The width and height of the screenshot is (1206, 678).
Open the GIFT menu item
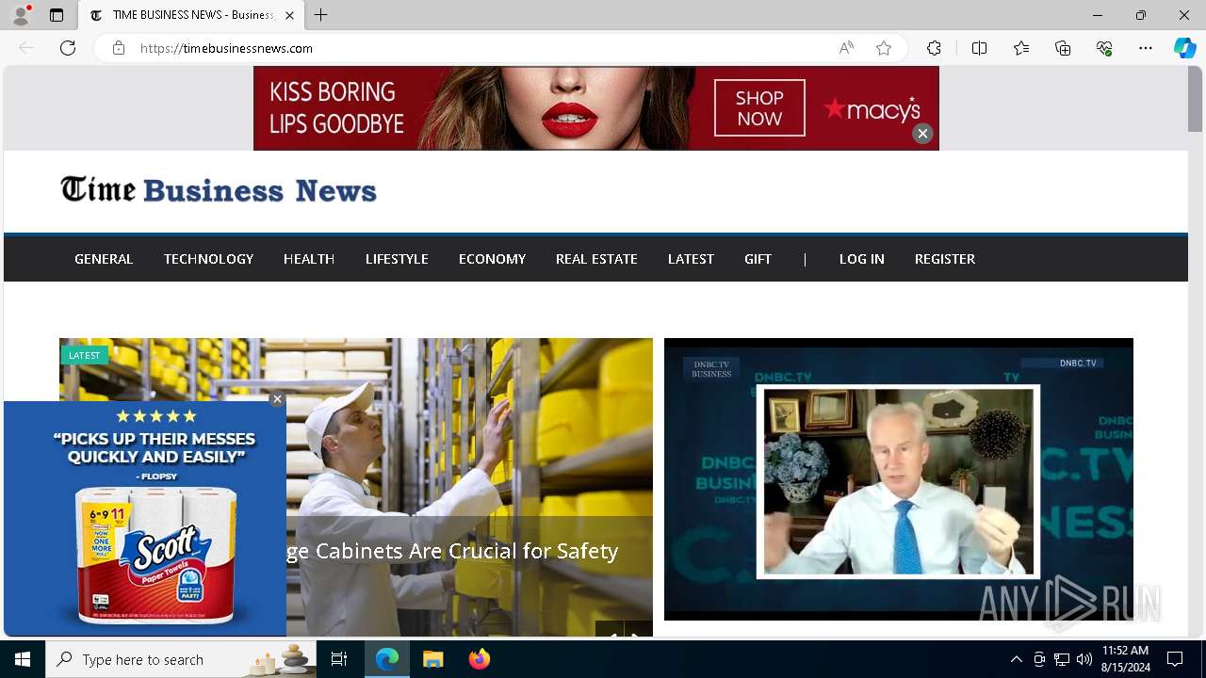tap(758, 259)
